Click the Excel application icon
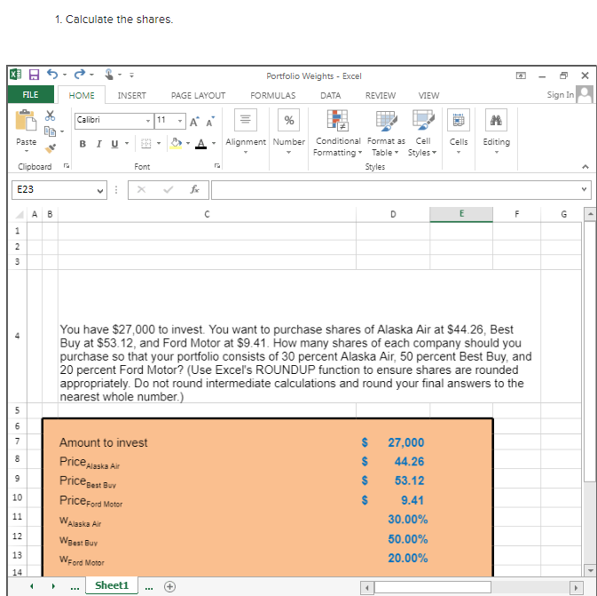597x596 pixels. tap(15, 75)
